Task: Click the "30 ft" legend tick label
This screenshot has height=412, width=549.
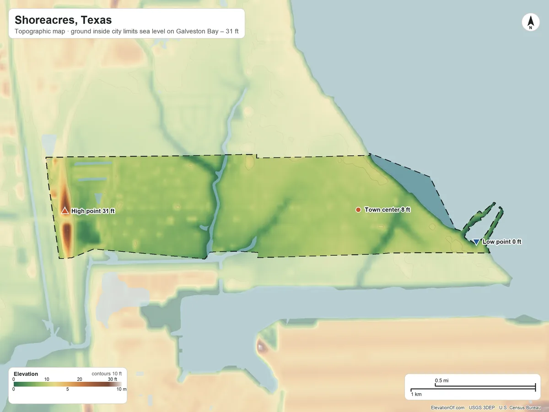Action: coord(113,379)
